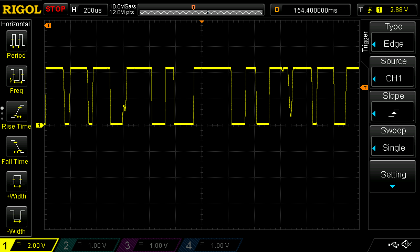This screenshot has width=420, height=252.
Task: Click the channel 1 ground marker
Action: 40,125
